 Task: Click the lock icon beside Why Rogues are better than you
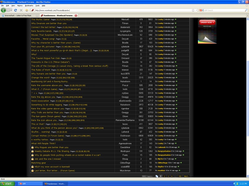(x=32, y=148)
